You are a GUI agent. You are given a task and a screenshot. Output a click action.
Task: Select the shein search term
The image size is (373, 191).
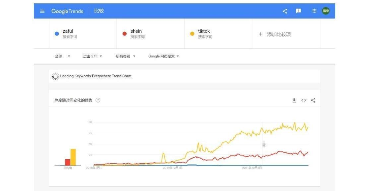[136, 34]
